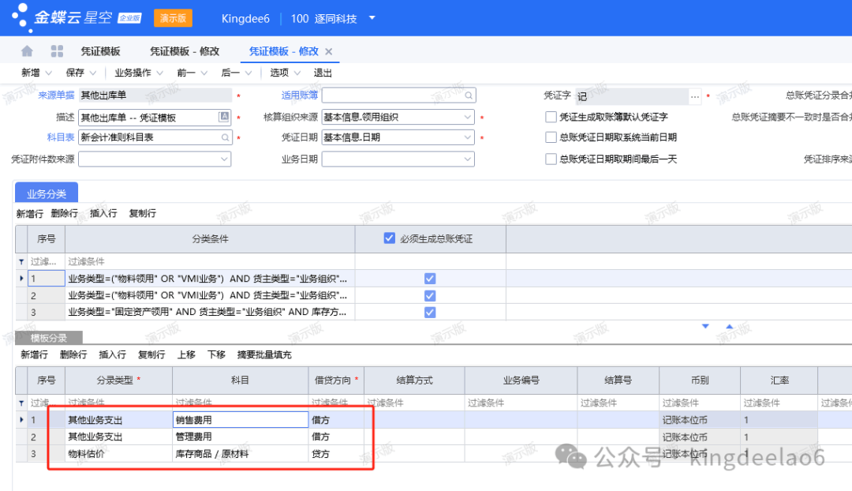Open multilingual icon in 描述 field
This screenshot has height=491, width=852.
click(225, 117)
